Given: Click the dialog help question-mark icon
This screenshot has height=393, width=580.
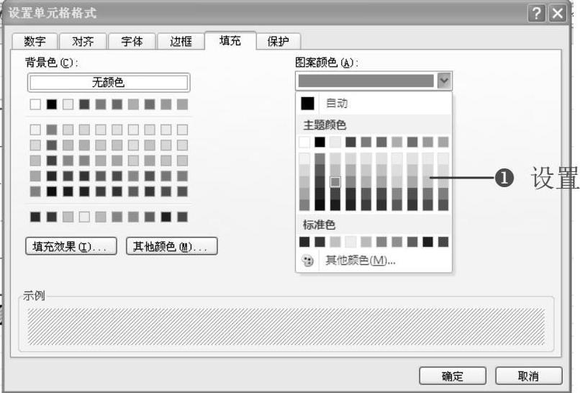Looking at the screenshot, I should pos(536,14).
